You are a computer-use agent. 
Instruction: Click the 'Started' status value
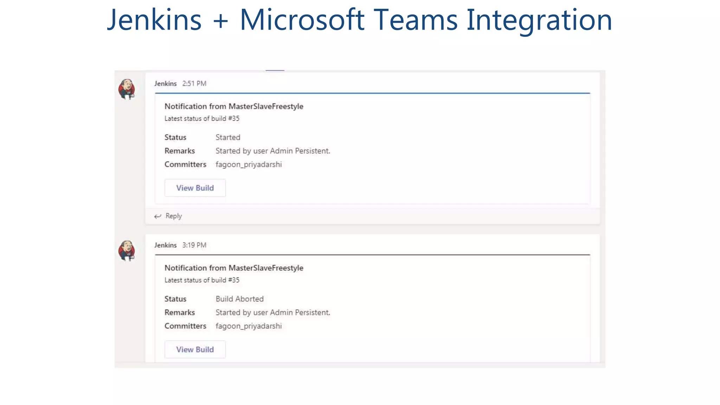coord(228,137)
